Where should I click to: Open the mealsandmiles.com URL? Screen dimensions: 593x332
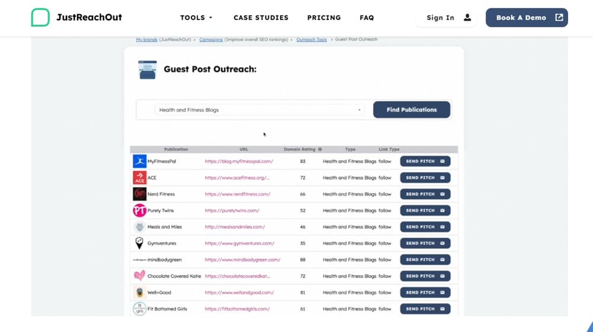click(x=235, y=227)
